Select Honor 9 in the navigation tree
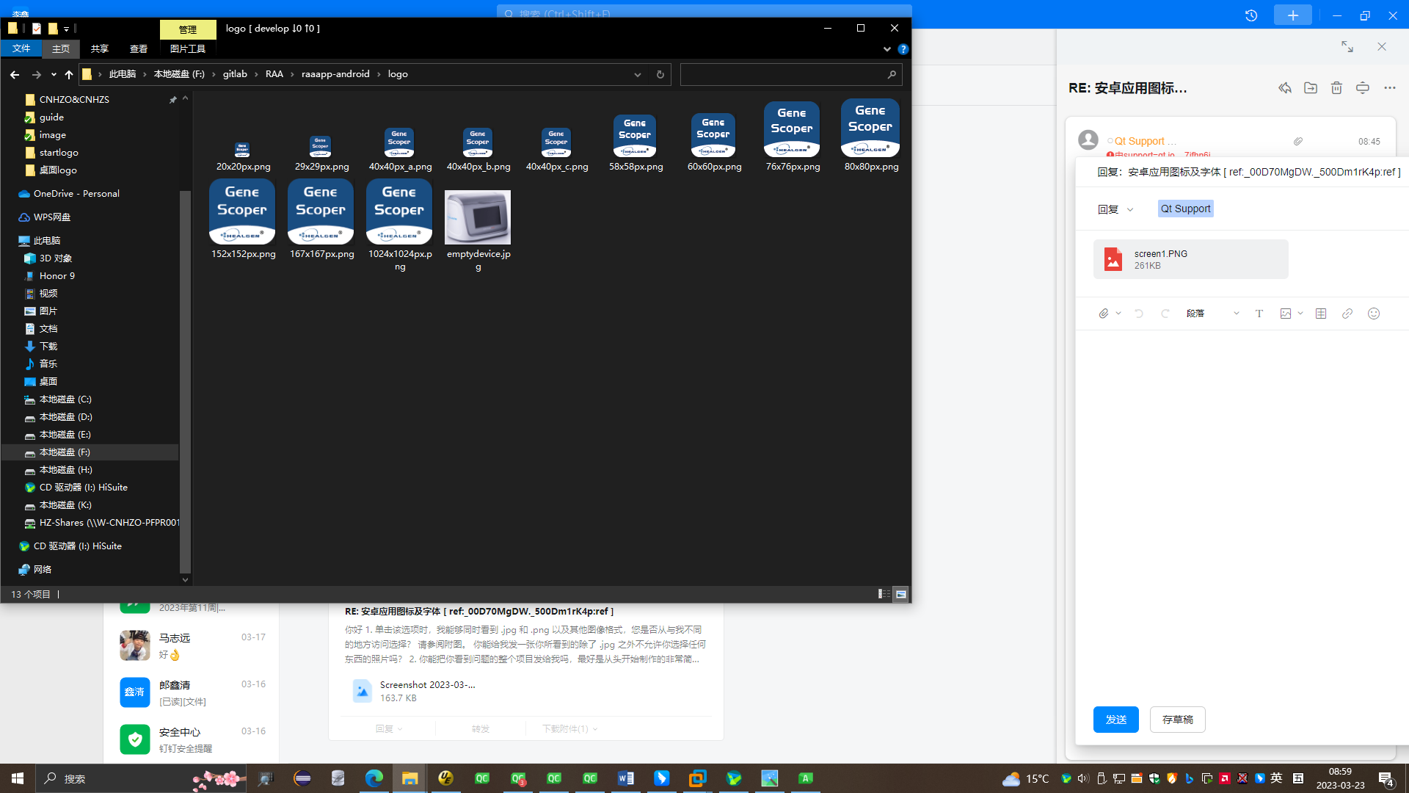This screenshot has width=1409, height=793. [x=57, y=276]
